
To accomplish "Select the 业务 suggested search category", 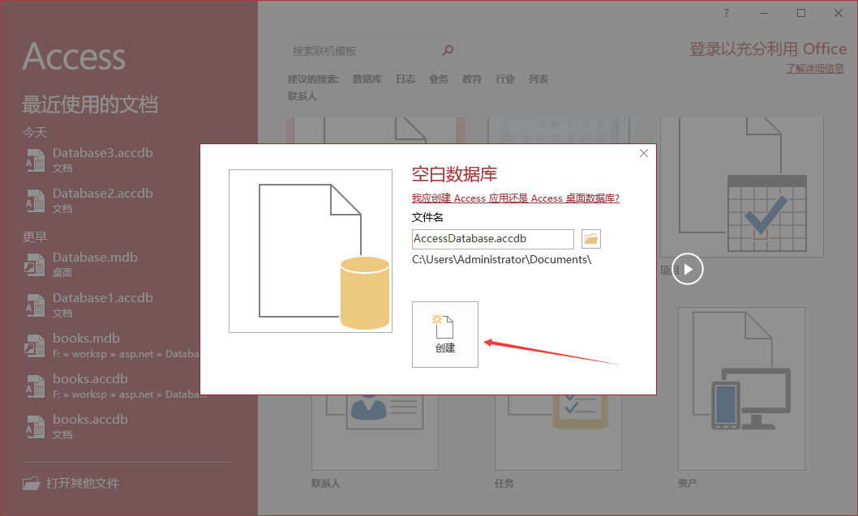I will (x=439, y=79).
